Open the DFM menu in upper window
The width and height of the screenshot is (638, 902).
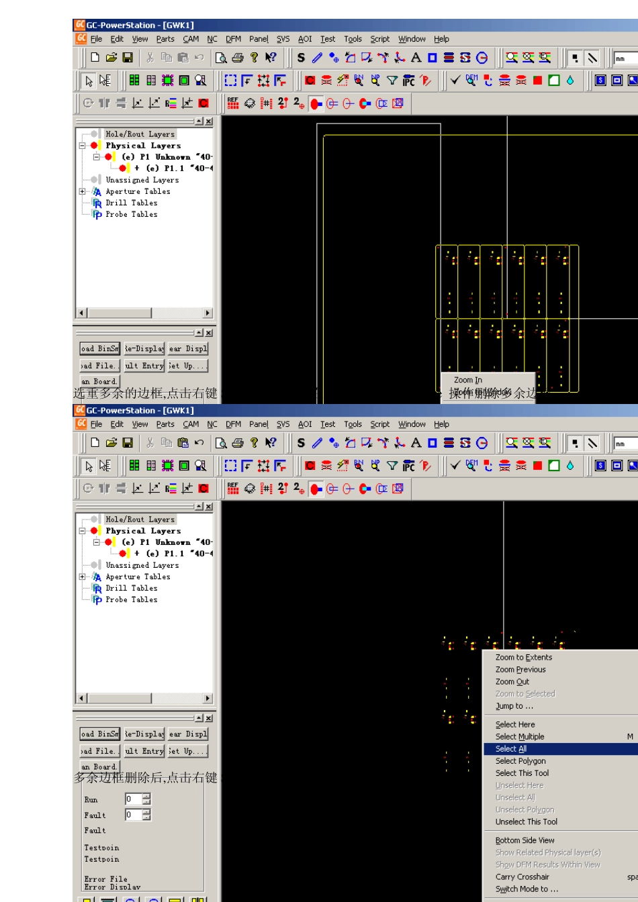pyautogui.click(x=233, y=39)
